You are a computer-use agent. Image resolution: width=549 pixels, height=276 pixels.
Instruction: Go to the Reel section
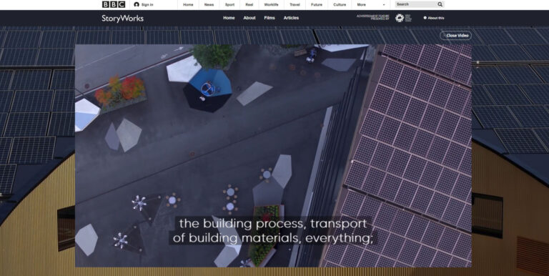pyautogui.click(x=249, y=4)
